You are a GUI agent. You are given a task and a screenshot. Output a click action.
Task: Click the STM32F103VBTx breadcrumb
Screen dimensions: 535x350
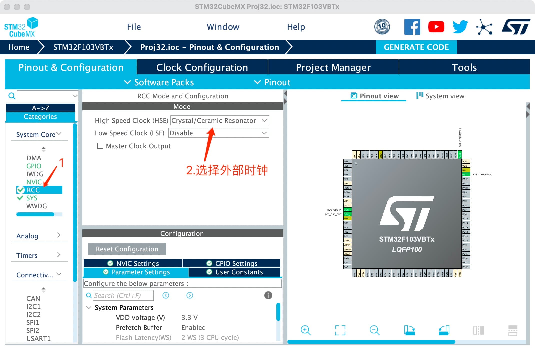[83, 47]
